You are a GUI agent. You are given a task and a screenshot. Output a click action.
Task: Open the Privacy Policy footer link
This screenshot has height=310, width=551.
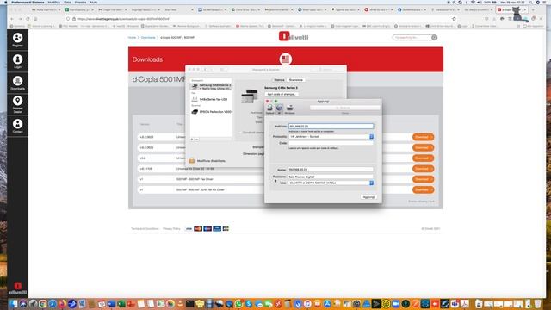171,229
